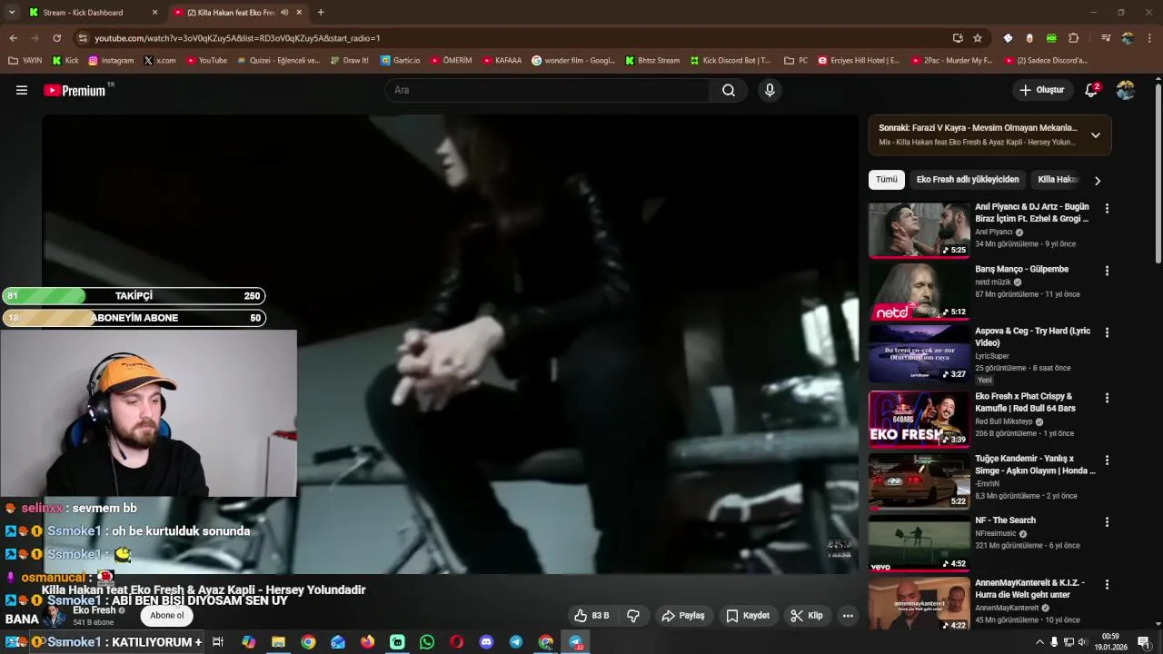
Task: Open more actions for the video
Action: pyautogui.click(x=848, y=615)
